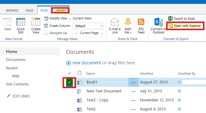Image resolution: width=206 pixels, height=113 pixels.
Task: Click the Connect to Outlook icon
Action: pos(159,22)
